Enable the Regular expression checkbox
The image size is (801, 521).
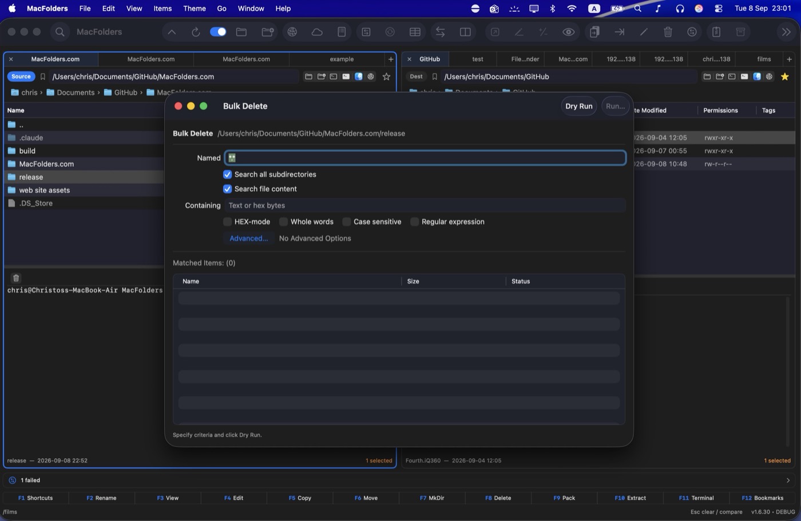click(414, 222)
